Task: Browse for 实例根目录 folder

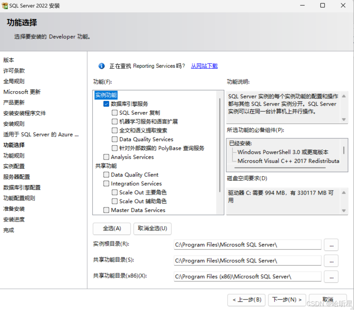Action: coord(331,245)
